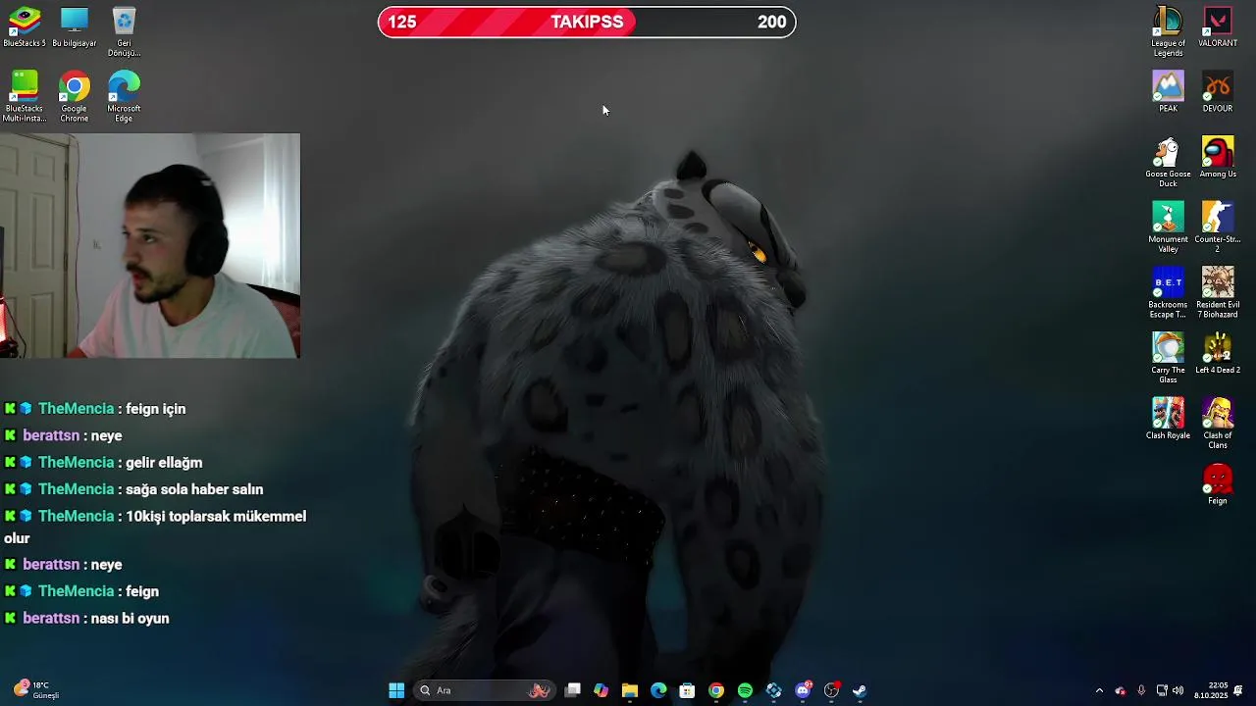Image resolution: width=1256 pixels, height=706 pixels.
Task: Switch to Steam in taskbar
Action: (x=860, y=690)
